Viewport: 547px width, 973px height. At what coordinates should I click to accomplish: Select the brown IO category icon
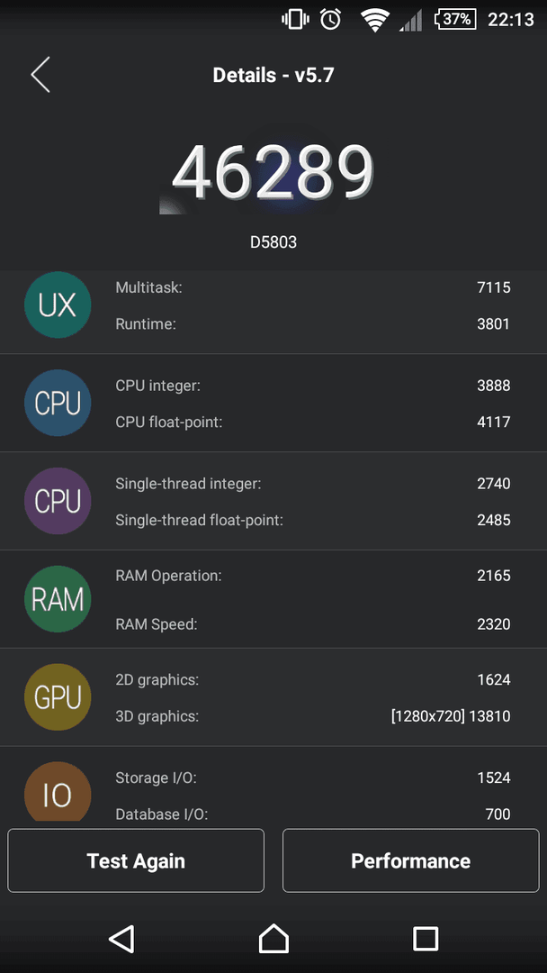[x=58, y=791]
